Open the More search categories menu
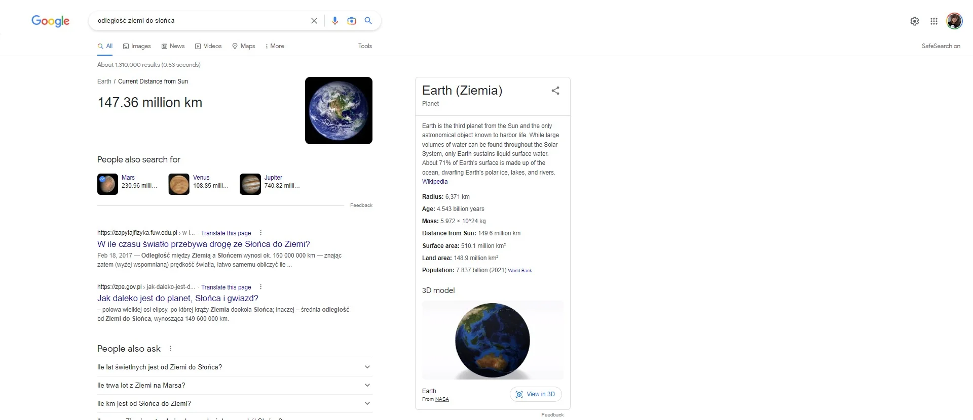 pos(275,46)
